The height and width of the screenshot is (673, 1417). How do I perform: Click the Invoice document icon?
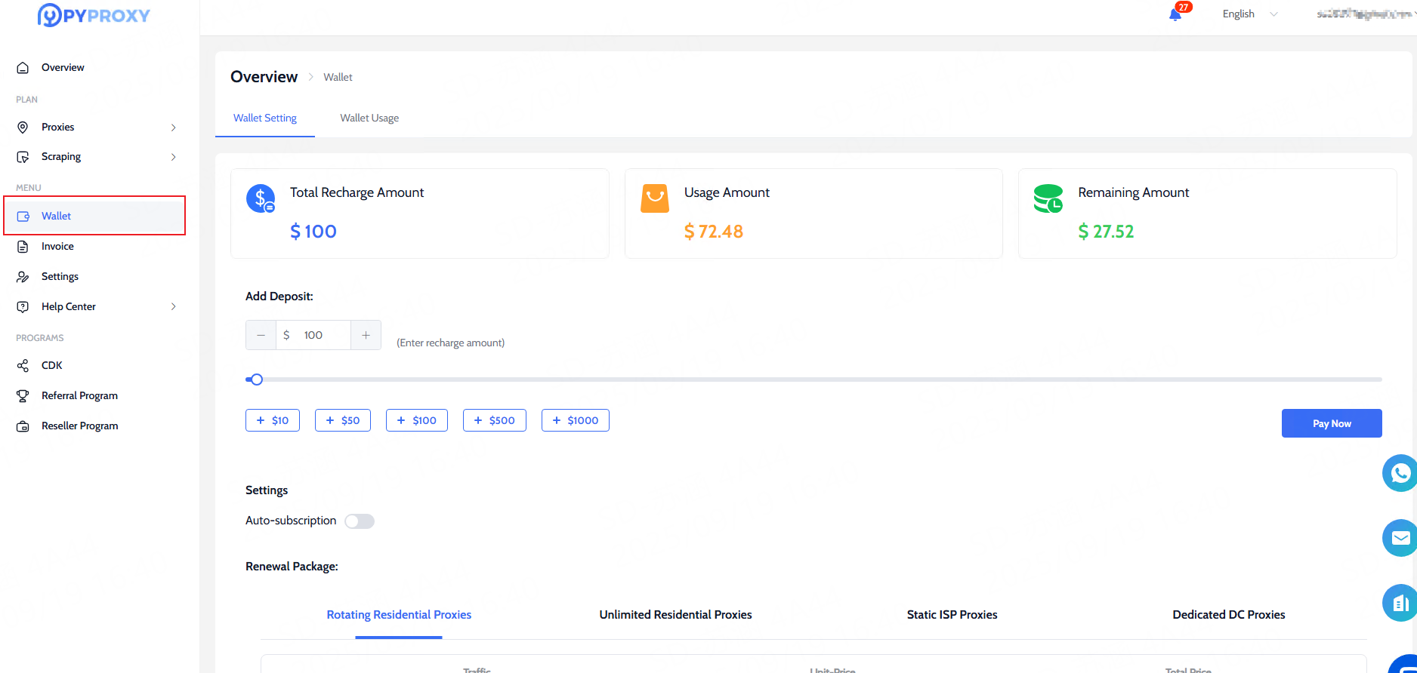[23, 247]
